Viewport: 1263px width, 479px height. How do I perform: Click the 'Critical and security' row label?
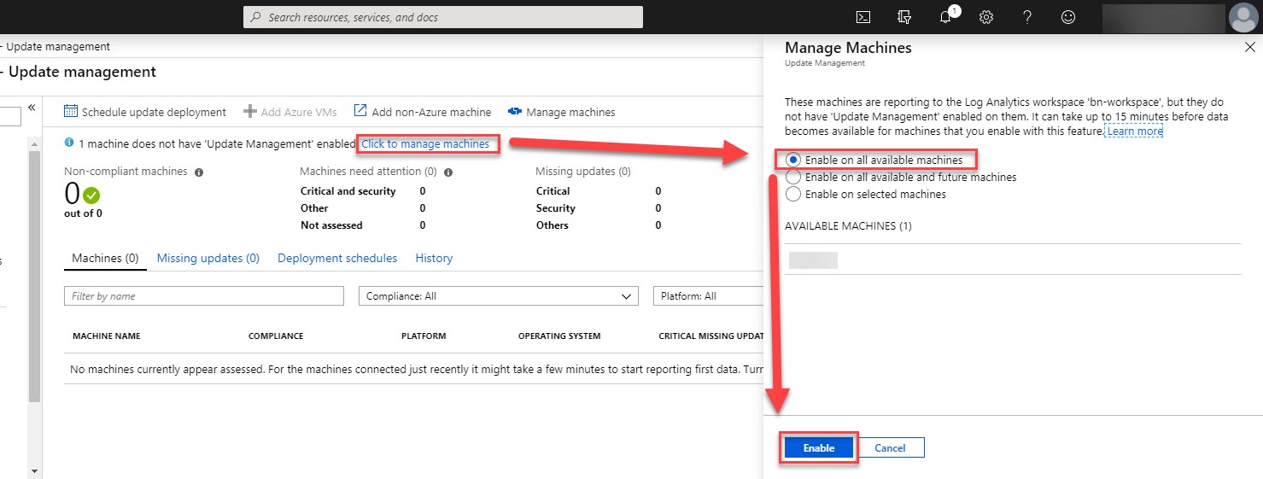(x=348, y=191)
